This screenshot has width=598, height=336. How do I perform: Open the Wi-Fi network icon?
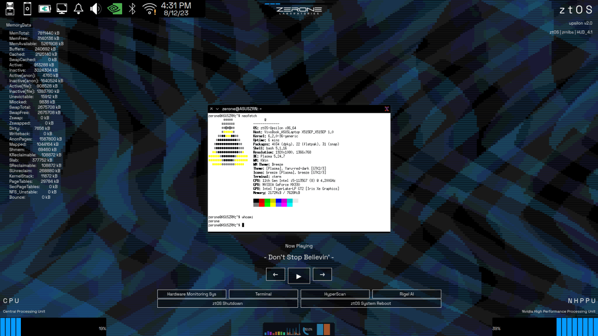pos(149,8)
